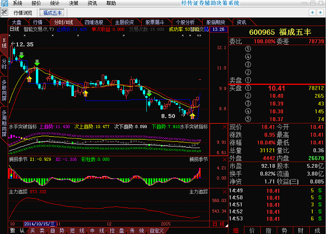Select the 分时 side tab
The image size is (326, 234).
(x=4, y=64)
